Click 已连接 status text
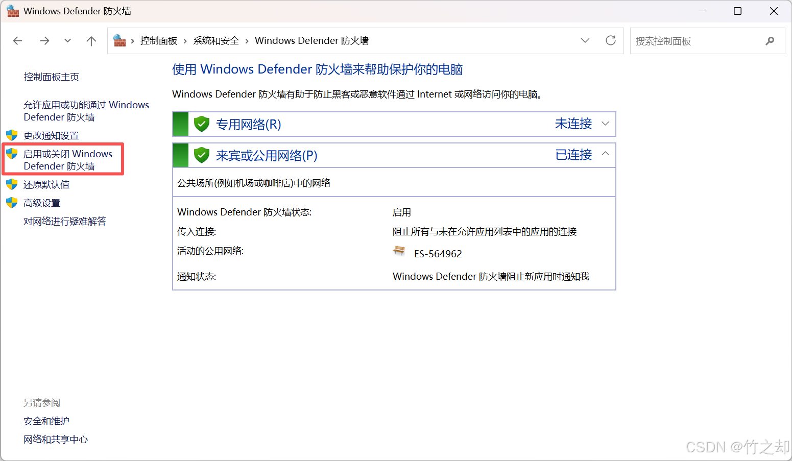792x461 pixels. tap(573, 155)
